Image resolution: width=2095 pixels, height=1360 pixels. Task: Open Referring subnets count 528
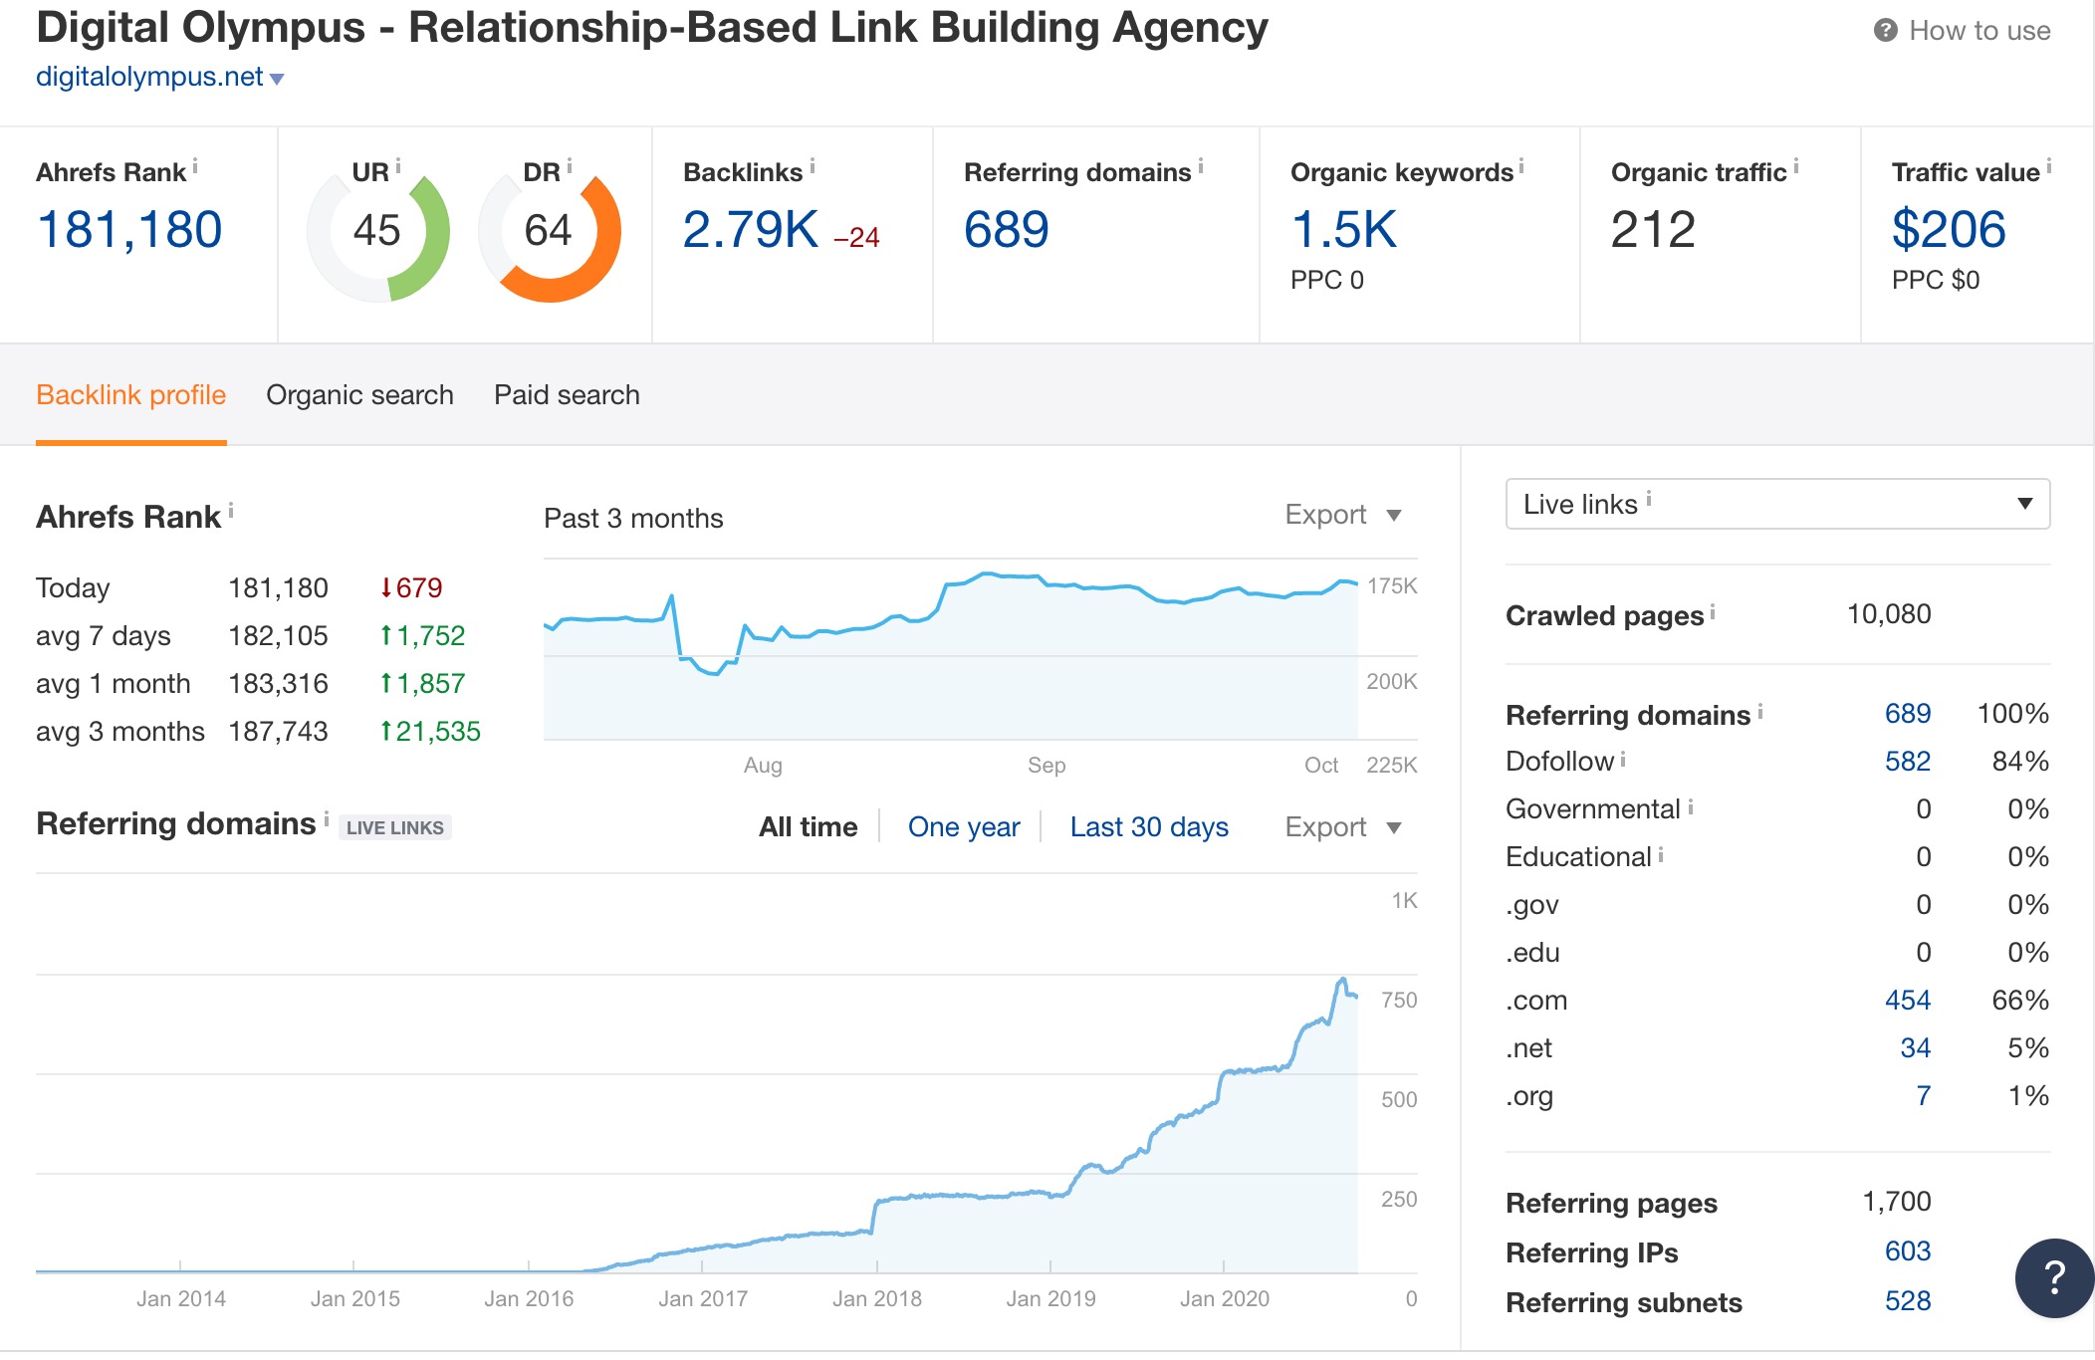coord(1908,1301)
